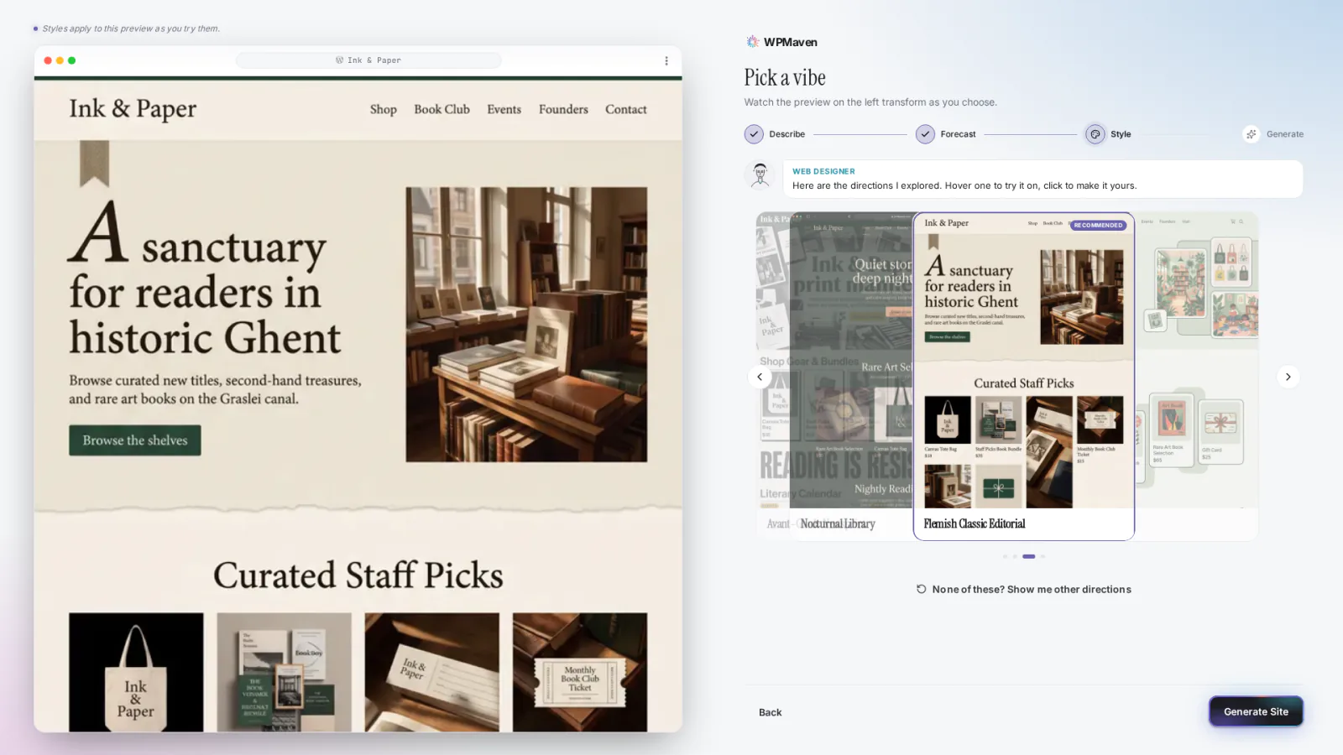Viewport: 1343px width, 755px height.
Task: Click the Describe step checkmark icon
Action: 754,134
